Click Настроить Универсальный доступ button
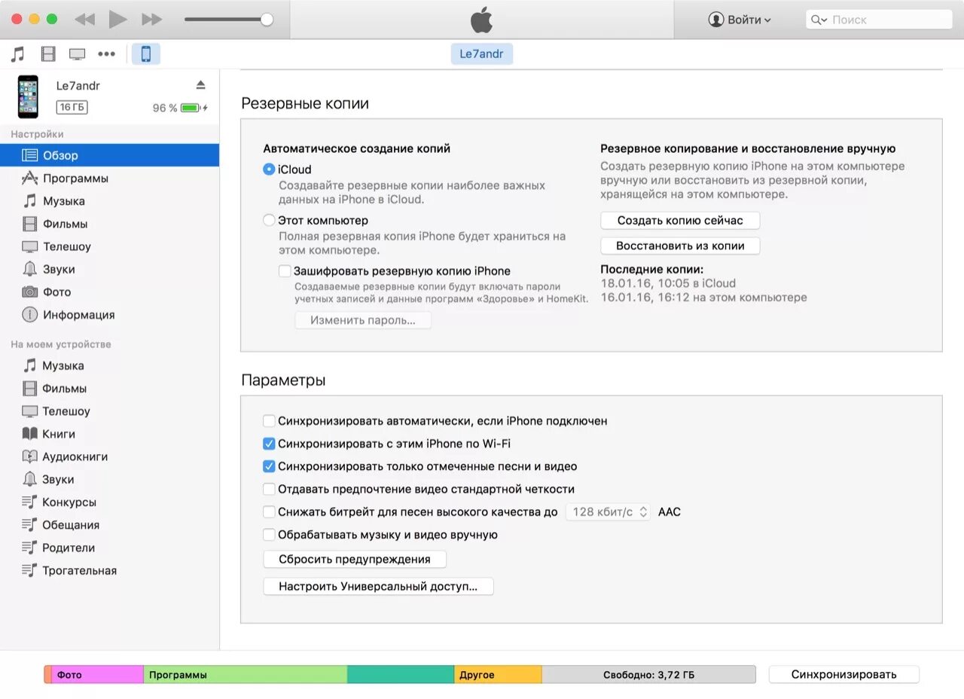Image resolution: width=964 pixels, height=699 pixels. pos(378,586)
